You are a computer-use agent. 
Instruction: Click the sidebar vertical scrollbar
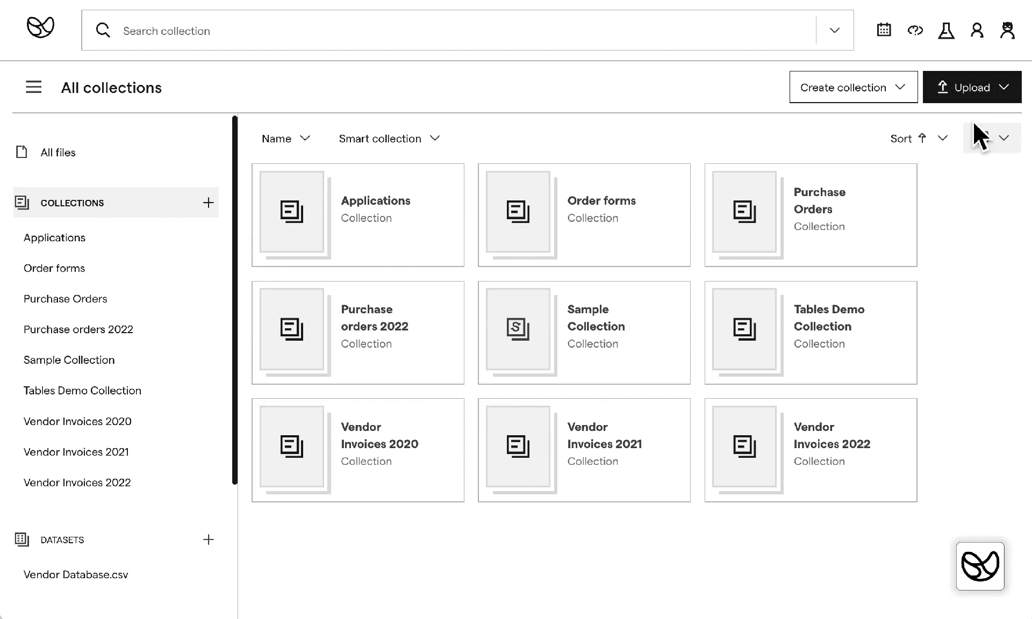click(x=235, y=300)
